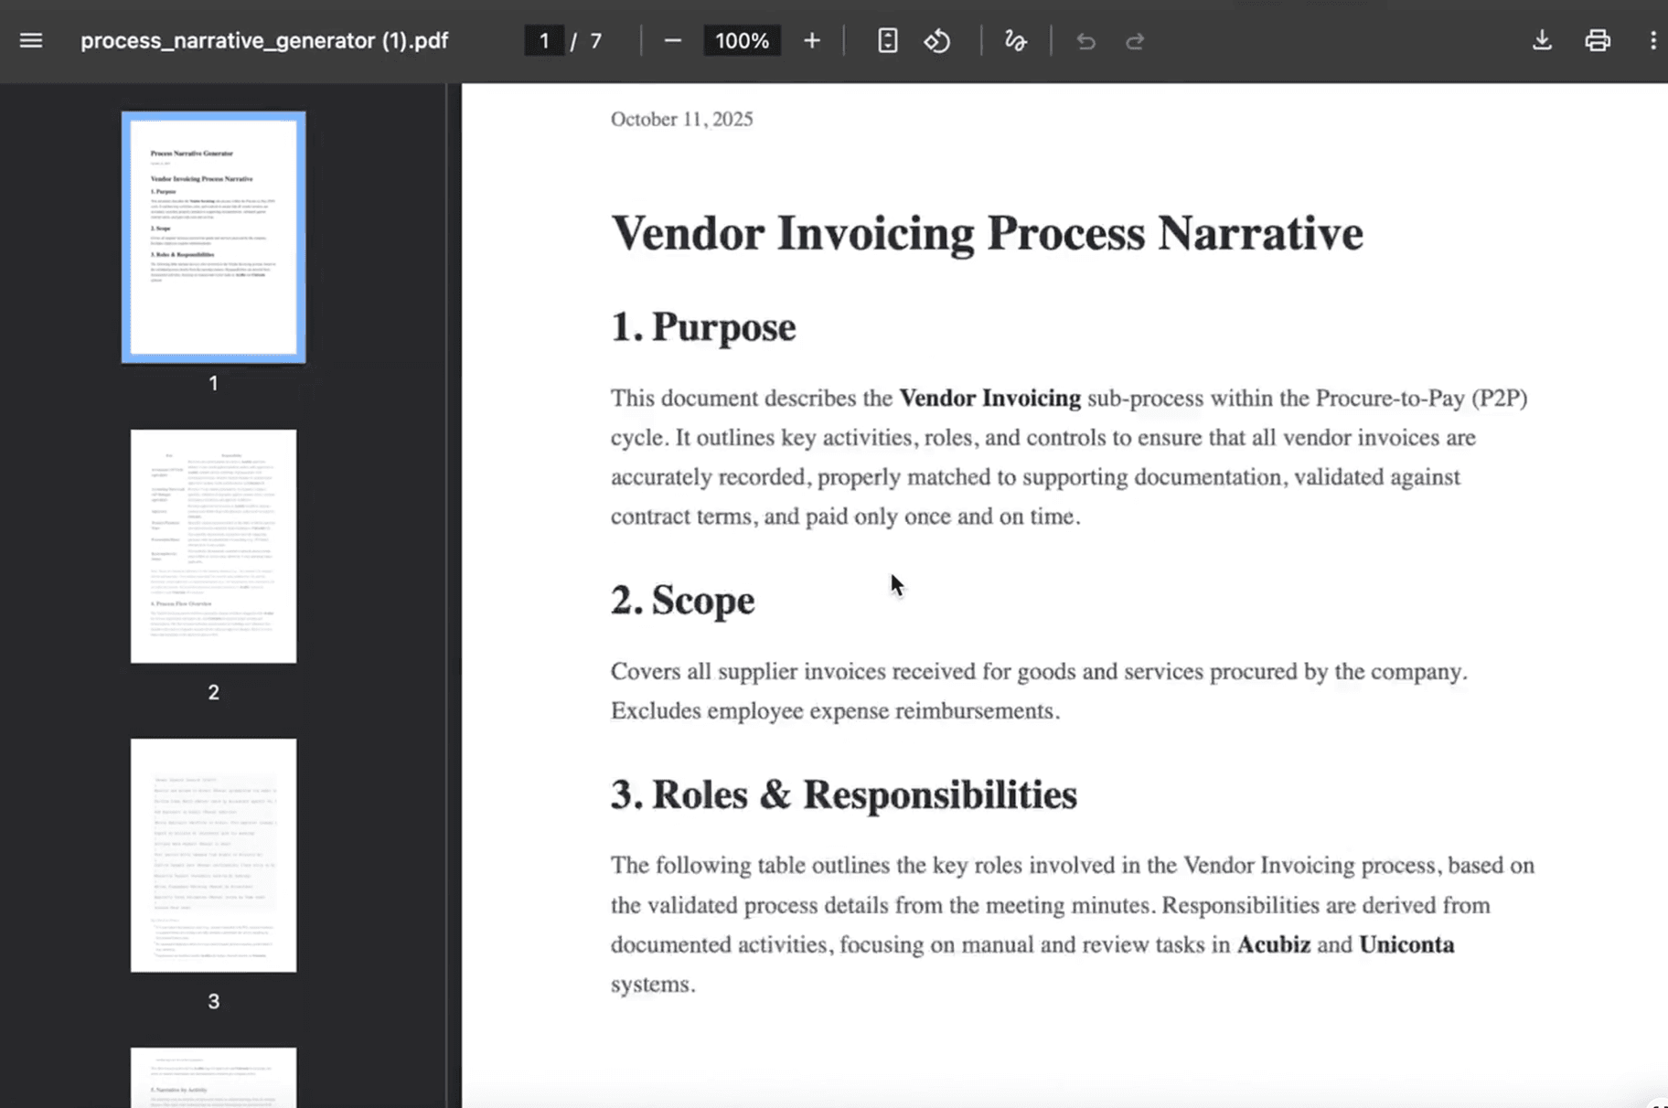Click the undo arrow in toolbar

(1085, 41)
